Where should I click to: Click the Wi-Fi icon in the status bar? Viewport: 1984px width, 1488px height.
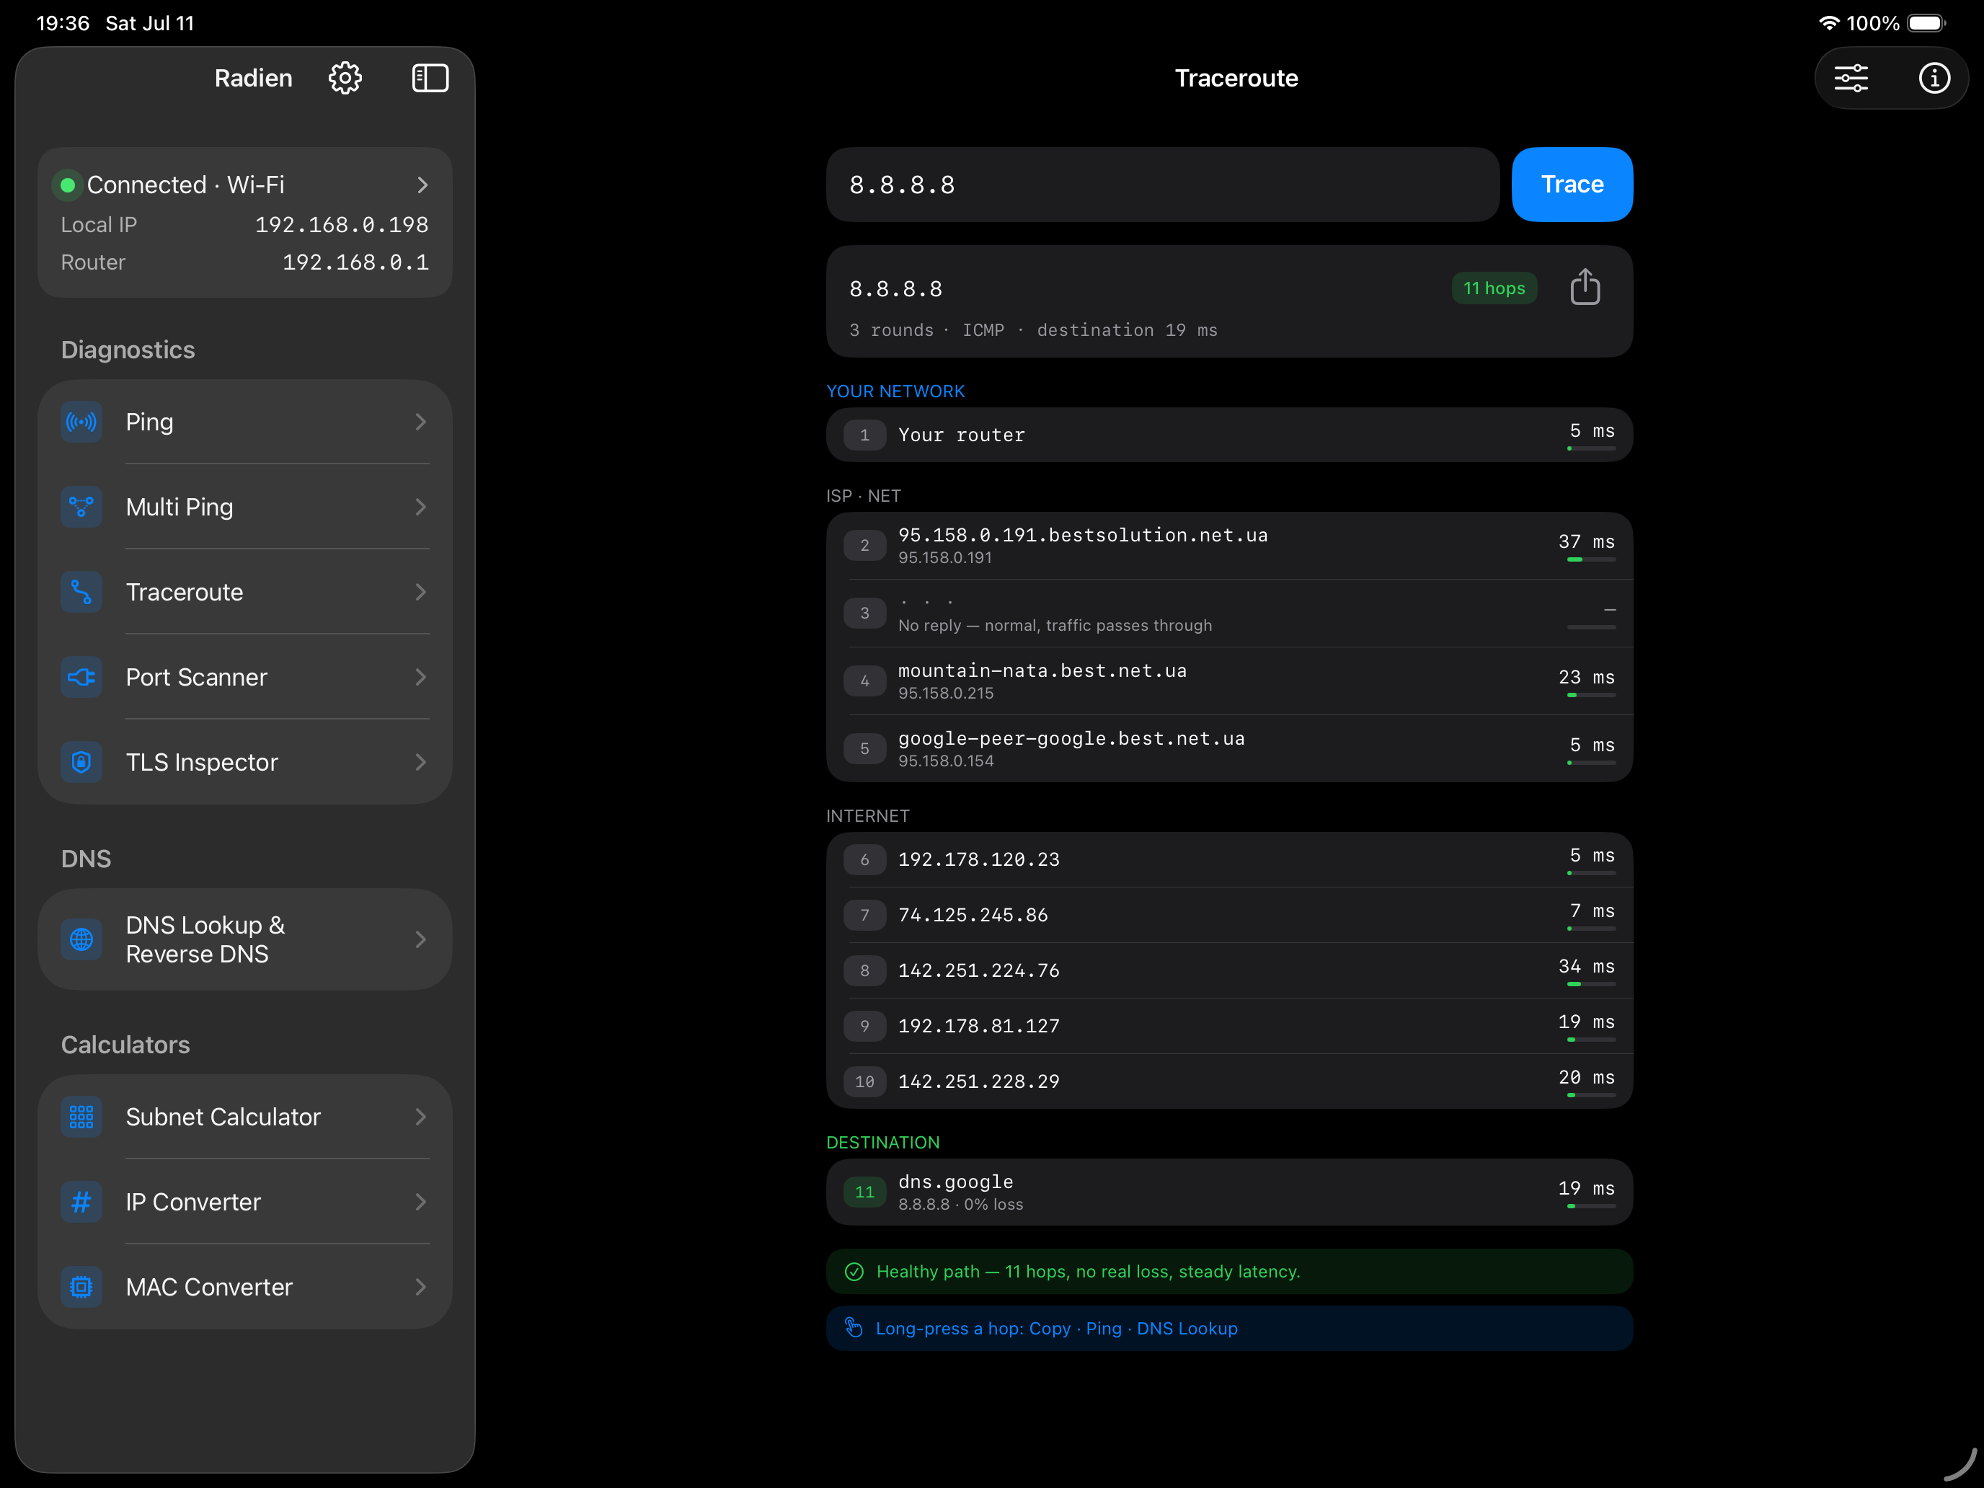click(1828, 23)
